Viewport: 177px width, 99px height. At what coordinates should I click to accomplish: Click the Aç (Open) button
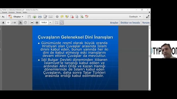click(3, 17)
